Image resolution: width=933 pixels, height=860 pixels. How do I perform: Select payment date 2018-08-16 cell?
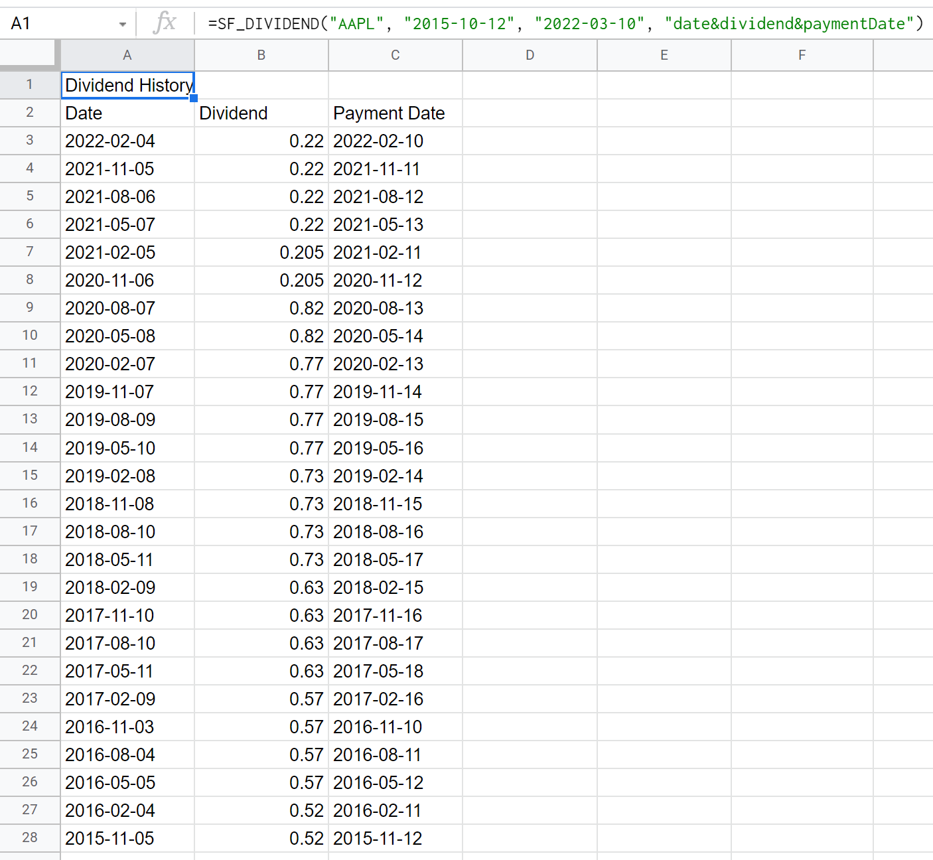tap(395, 532)
